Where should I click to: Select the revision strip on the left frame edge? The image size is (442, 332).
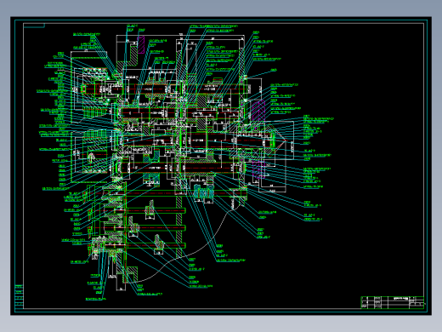19,296
